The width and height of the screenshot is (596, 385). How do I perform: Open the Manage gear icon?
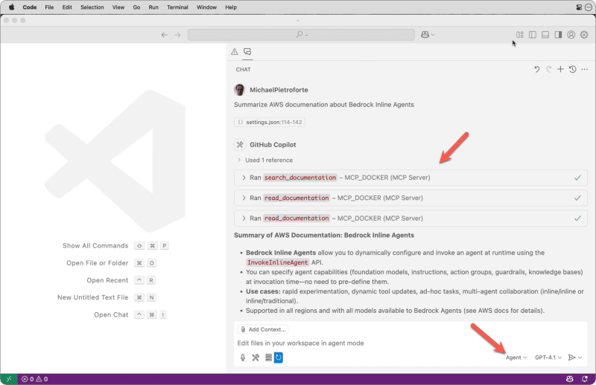(x=584, y=35)
